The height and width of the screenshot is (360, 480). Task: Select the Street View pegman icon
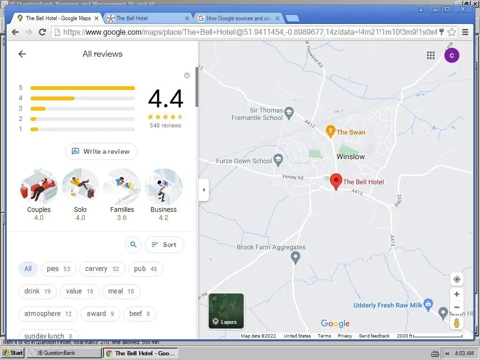pyautogui.click(x=457, y=323)
